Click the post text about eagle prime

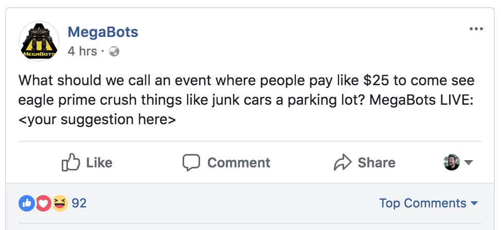(246, 100)
